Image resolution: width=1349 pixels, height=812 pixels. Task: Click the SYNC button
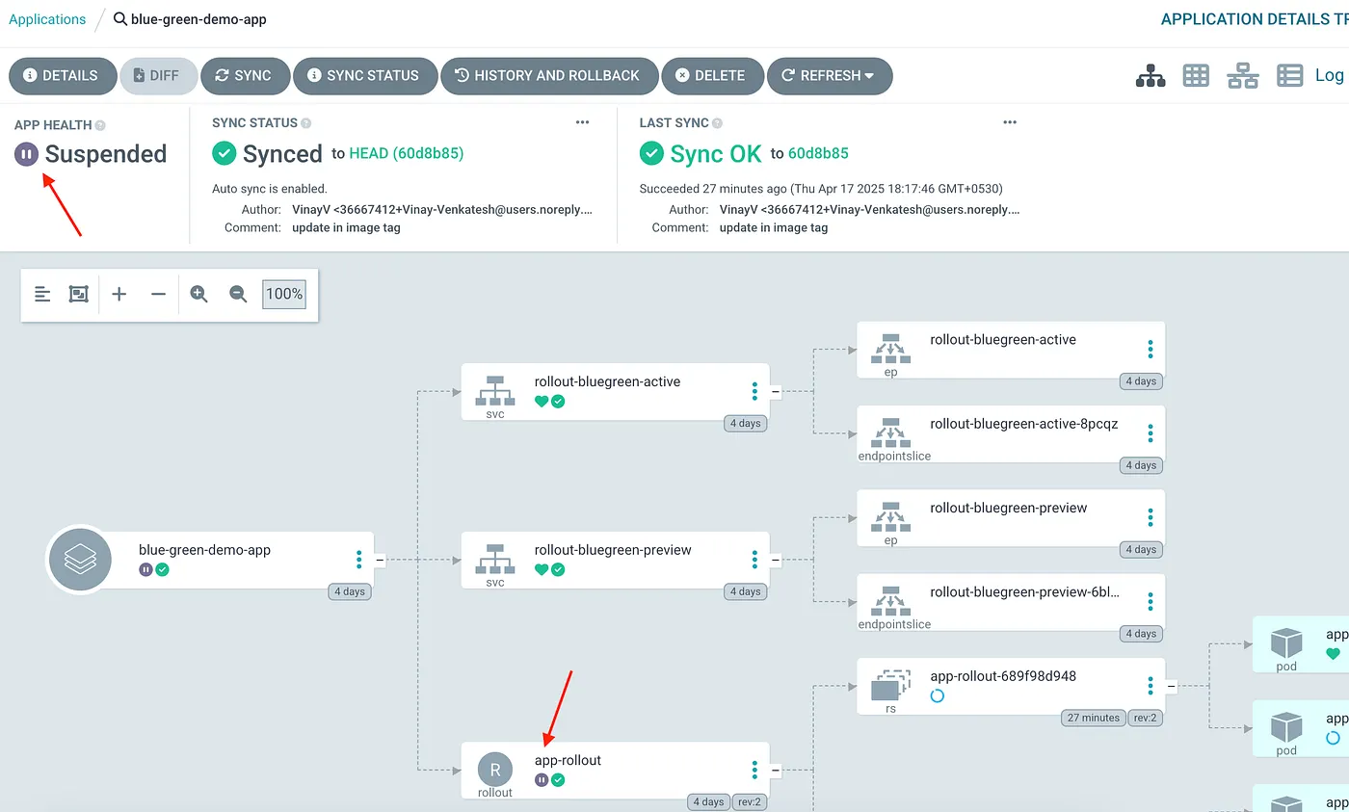click(x=244, y=76)
